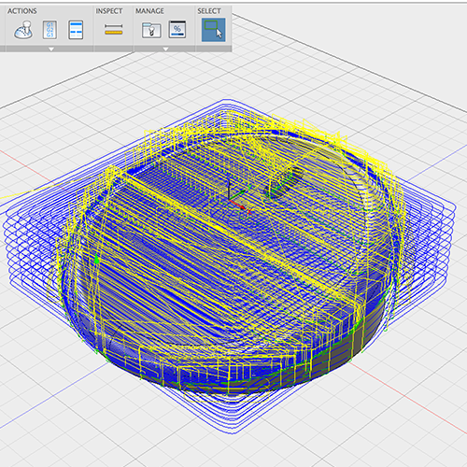467x467 pixels.
Task: Open the SELECT panel label
Action: click(209, 11)
